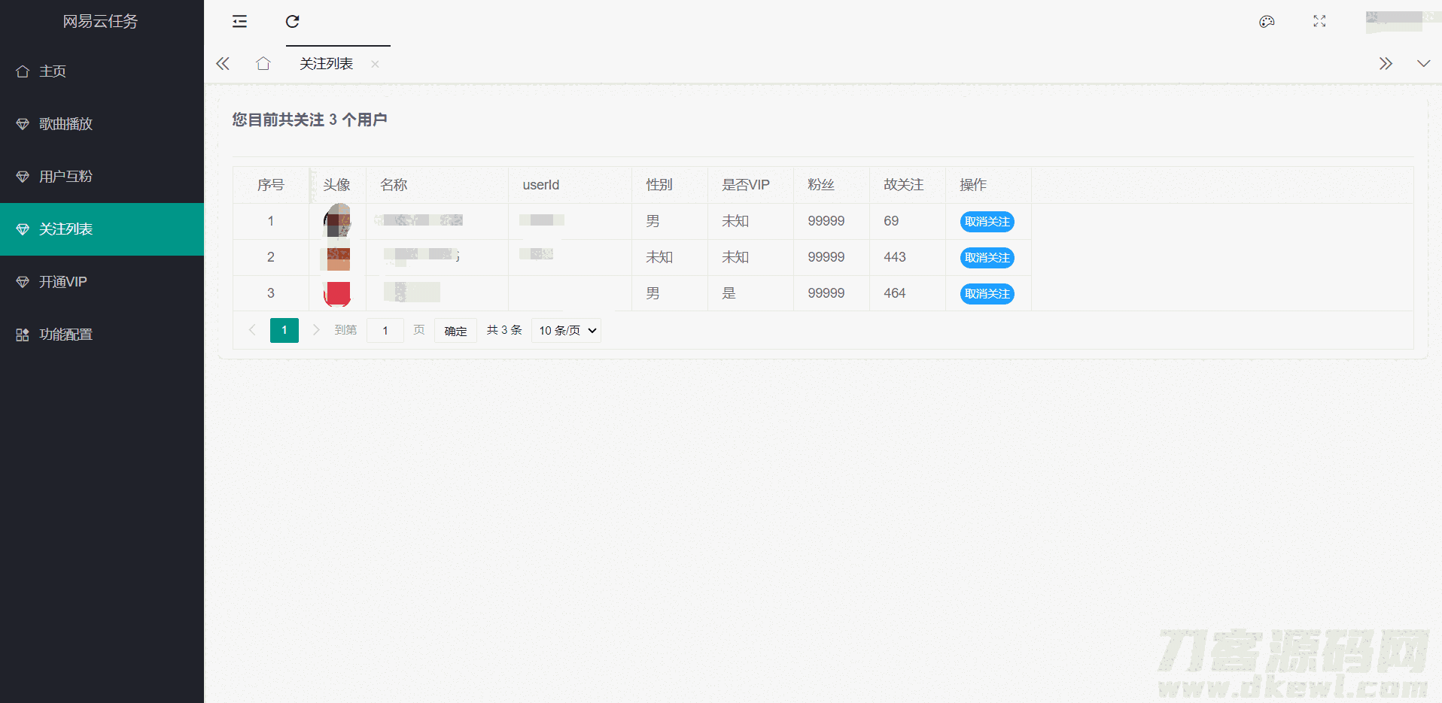
Task: Click the refresh page icon
Action: tap(293, 21)
